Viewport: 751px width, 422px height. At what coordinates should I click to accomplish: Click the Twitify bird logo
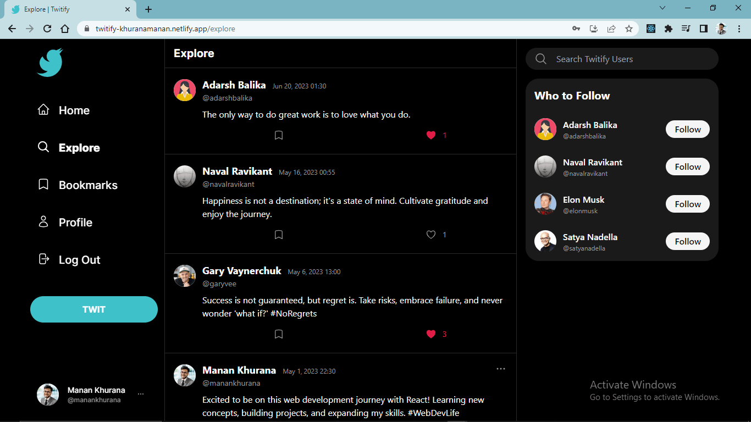[50, 63]
